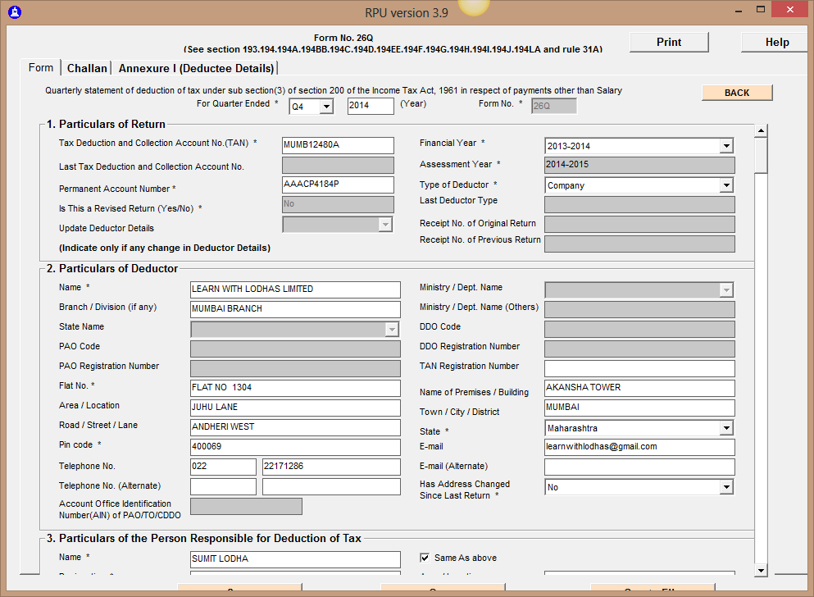Image resolution: width=814 pixels, height=597 pixels.
Task: Click the Road field ANDHERI WEST
Action: tap(295, 427)
